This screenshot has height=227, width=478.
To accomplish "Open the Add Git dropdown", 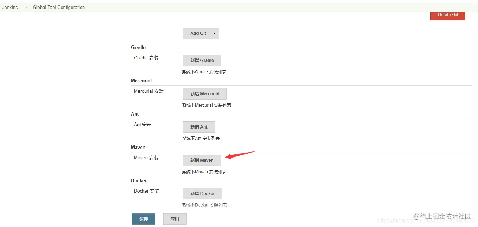I will pos(201,33).
